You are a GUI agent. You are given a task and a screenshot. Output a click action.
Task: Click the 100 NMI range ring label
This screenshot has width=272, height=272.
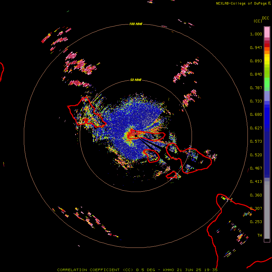136,24
